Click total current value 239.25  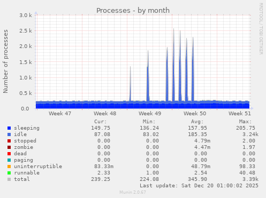pos(101,179)
